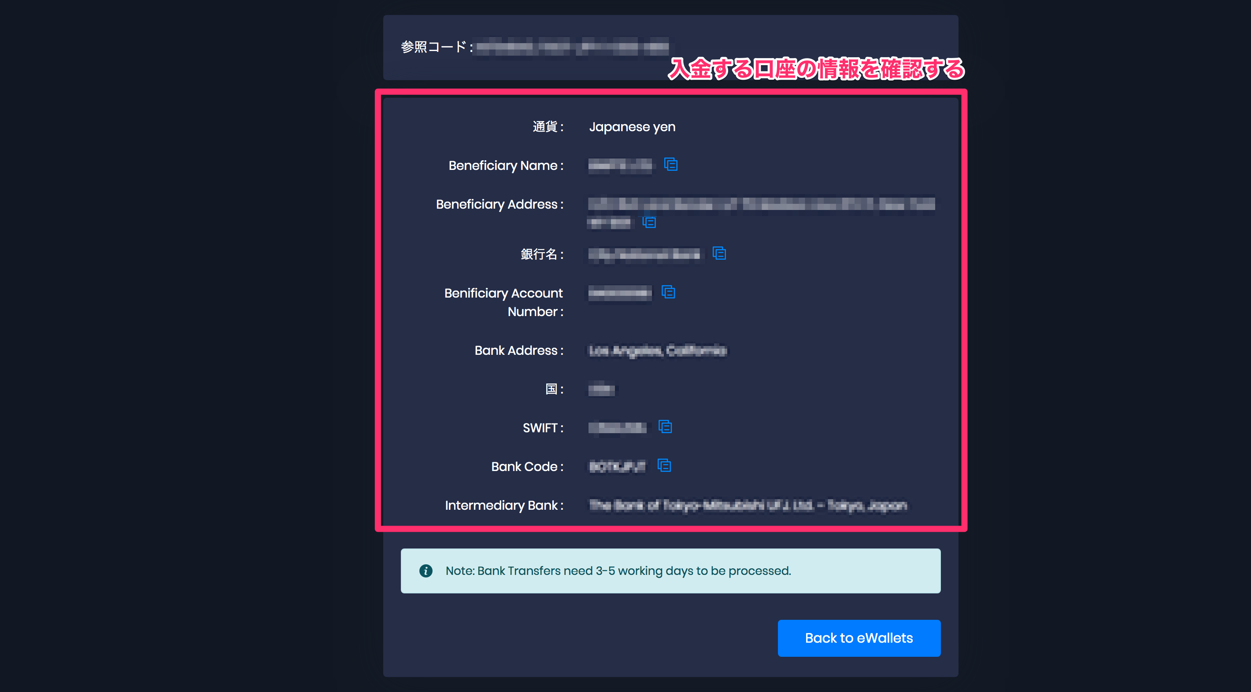The image size is (1251, 692).
Task: Copy the Bank Code value
Action: [x=665, y=465]
